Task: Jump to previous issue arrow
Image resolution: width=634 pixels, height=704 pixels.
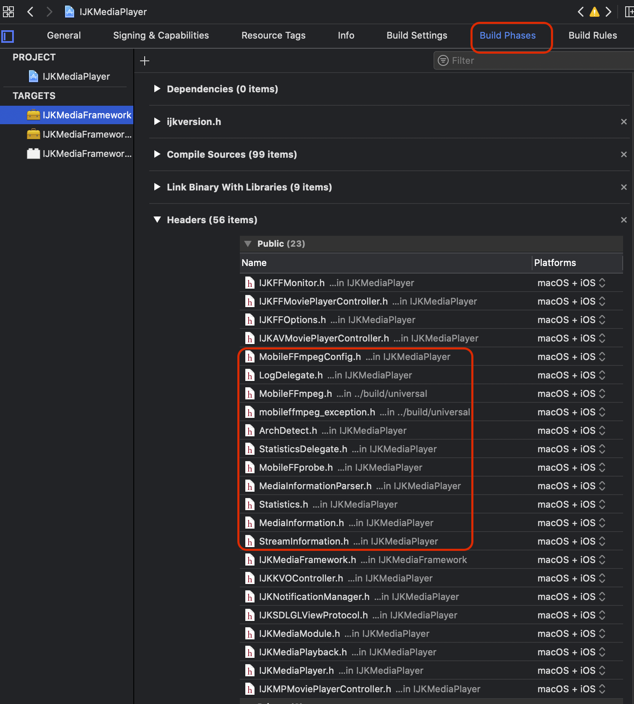Action: tap(581, 12)
